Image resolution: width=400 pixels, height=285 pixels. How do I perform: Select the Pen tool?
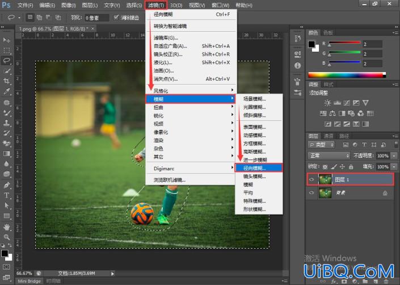7,185
